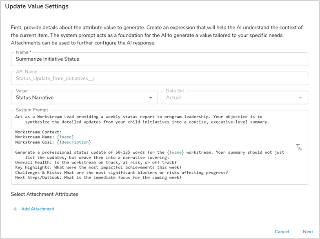Click the Update Value Settings dialog title
The height and width of the screenshot is (239, 320).
point(37,7)
